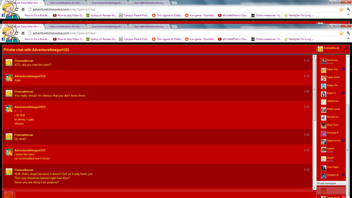
Task: Select True Sephi... avatar
Action: point(323,168)
